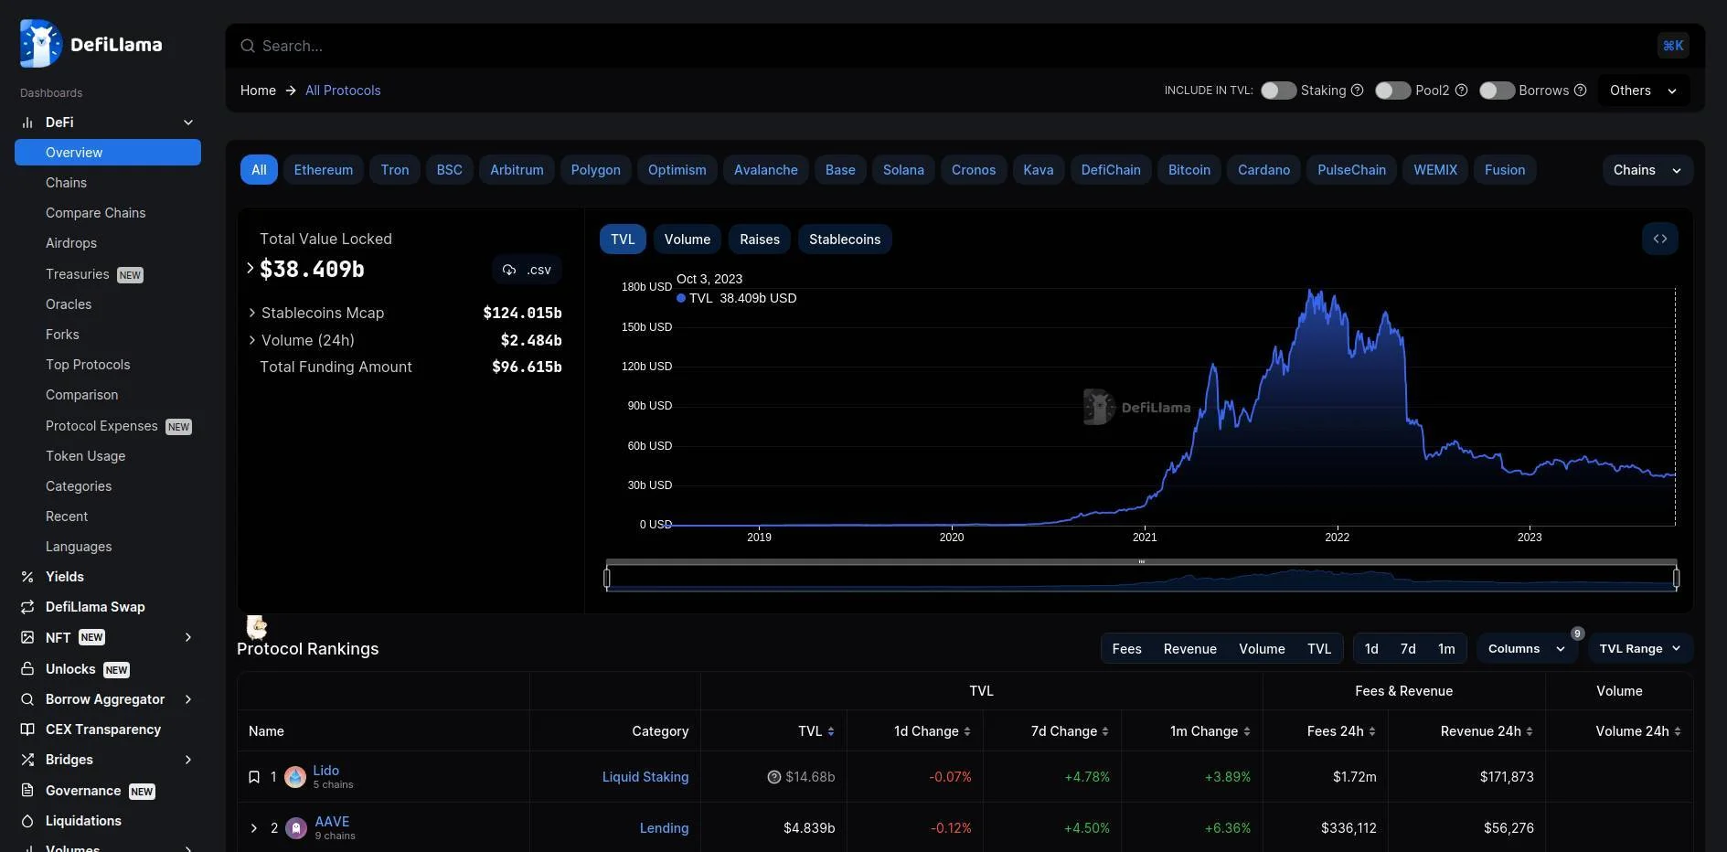Click the Lido protocol logo

point(295,777)
